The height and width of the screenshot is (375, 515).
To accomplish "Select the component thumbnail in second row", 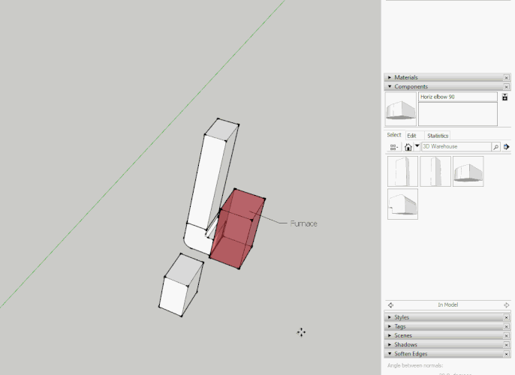I will click(x=402, y=204).
